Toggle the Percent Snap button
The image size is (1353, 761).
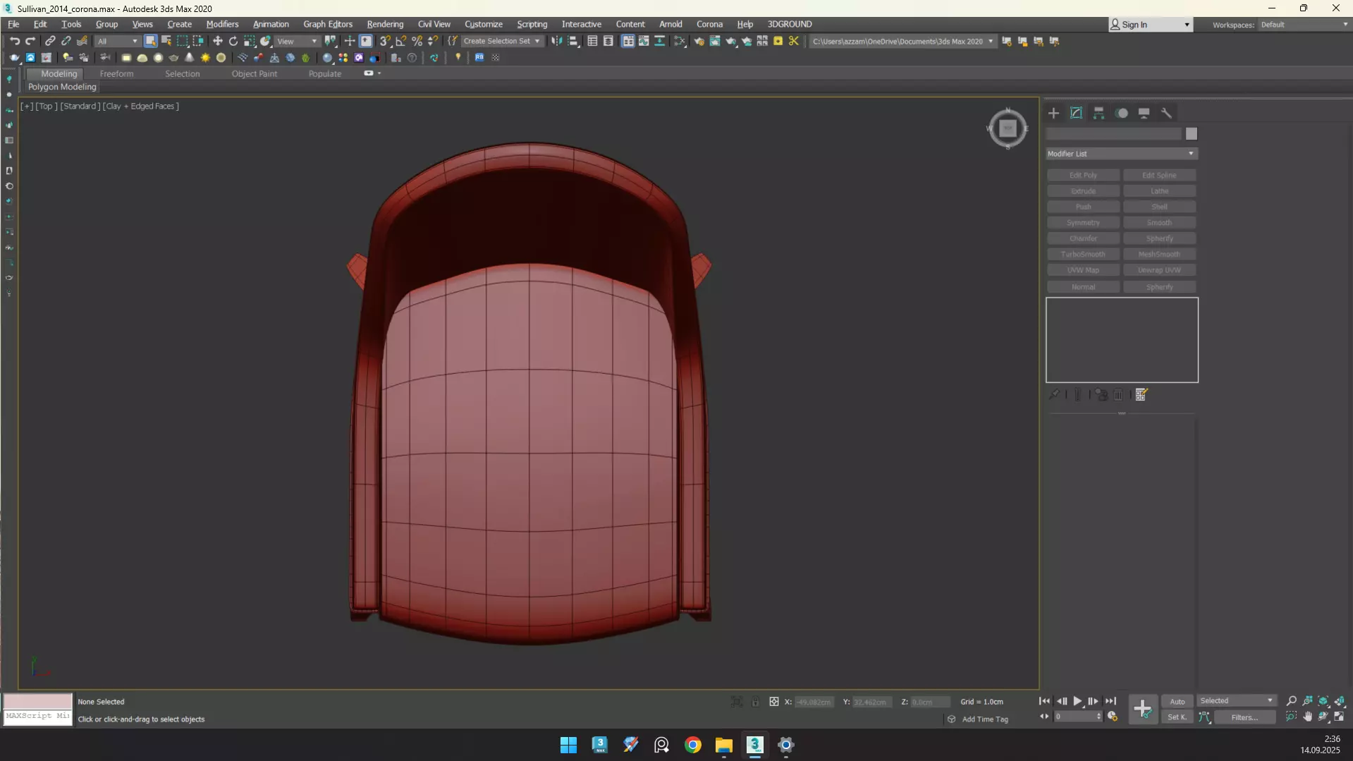tap(417, 41)
